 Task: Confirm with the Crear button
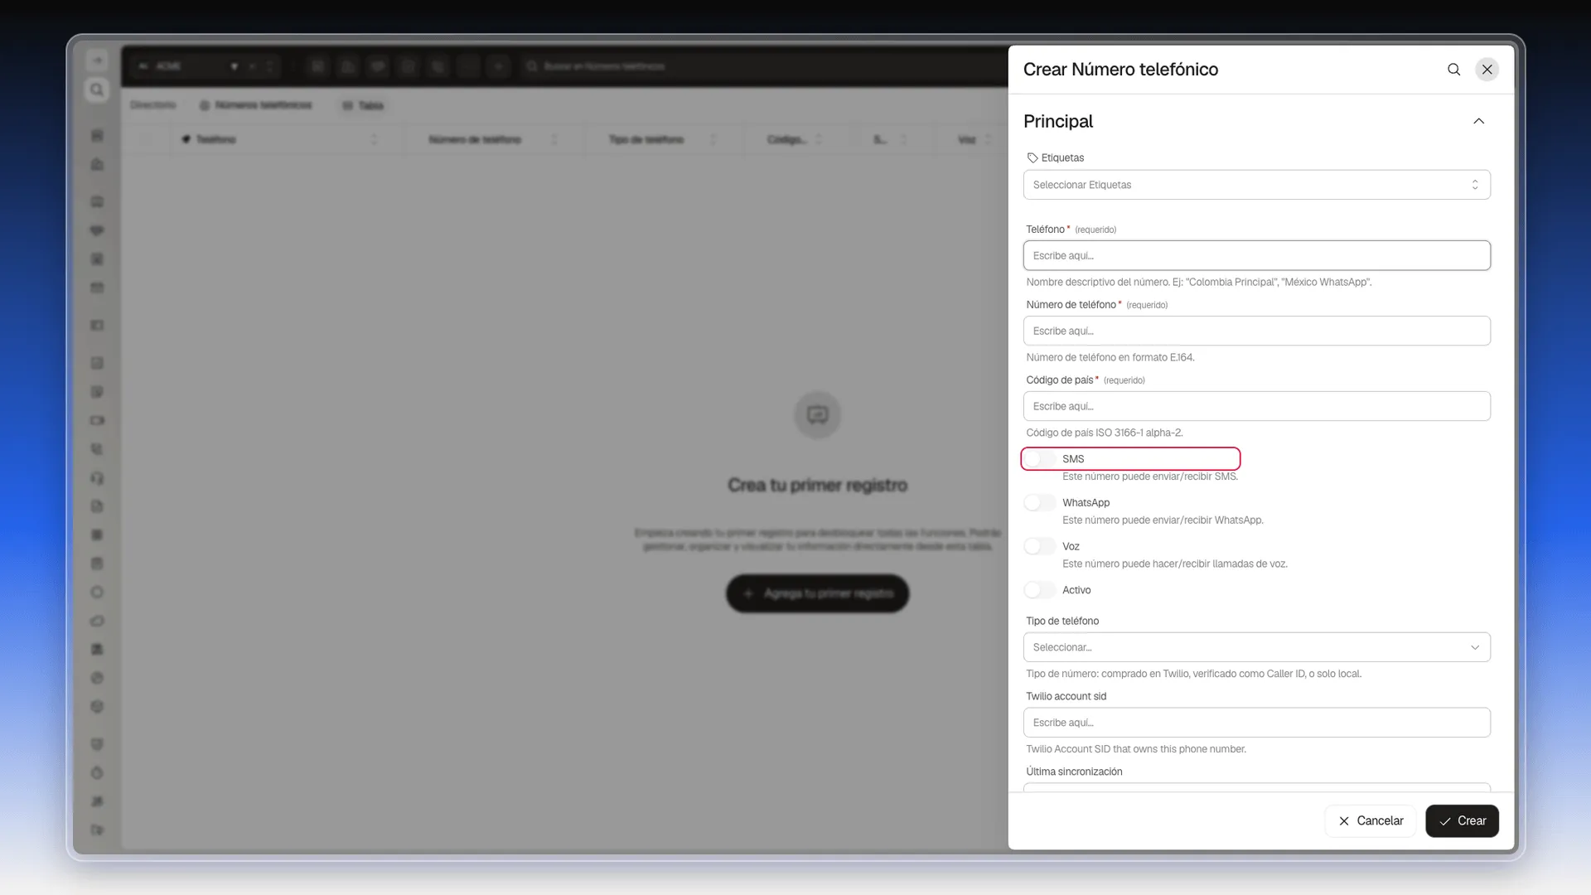[x=1462, y=821]
